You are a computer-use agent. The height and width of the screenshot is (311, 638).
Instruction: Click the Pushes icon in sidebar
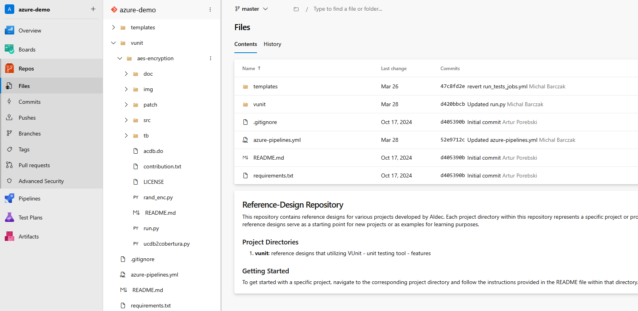pyautogui.click(x=9, y=118)
